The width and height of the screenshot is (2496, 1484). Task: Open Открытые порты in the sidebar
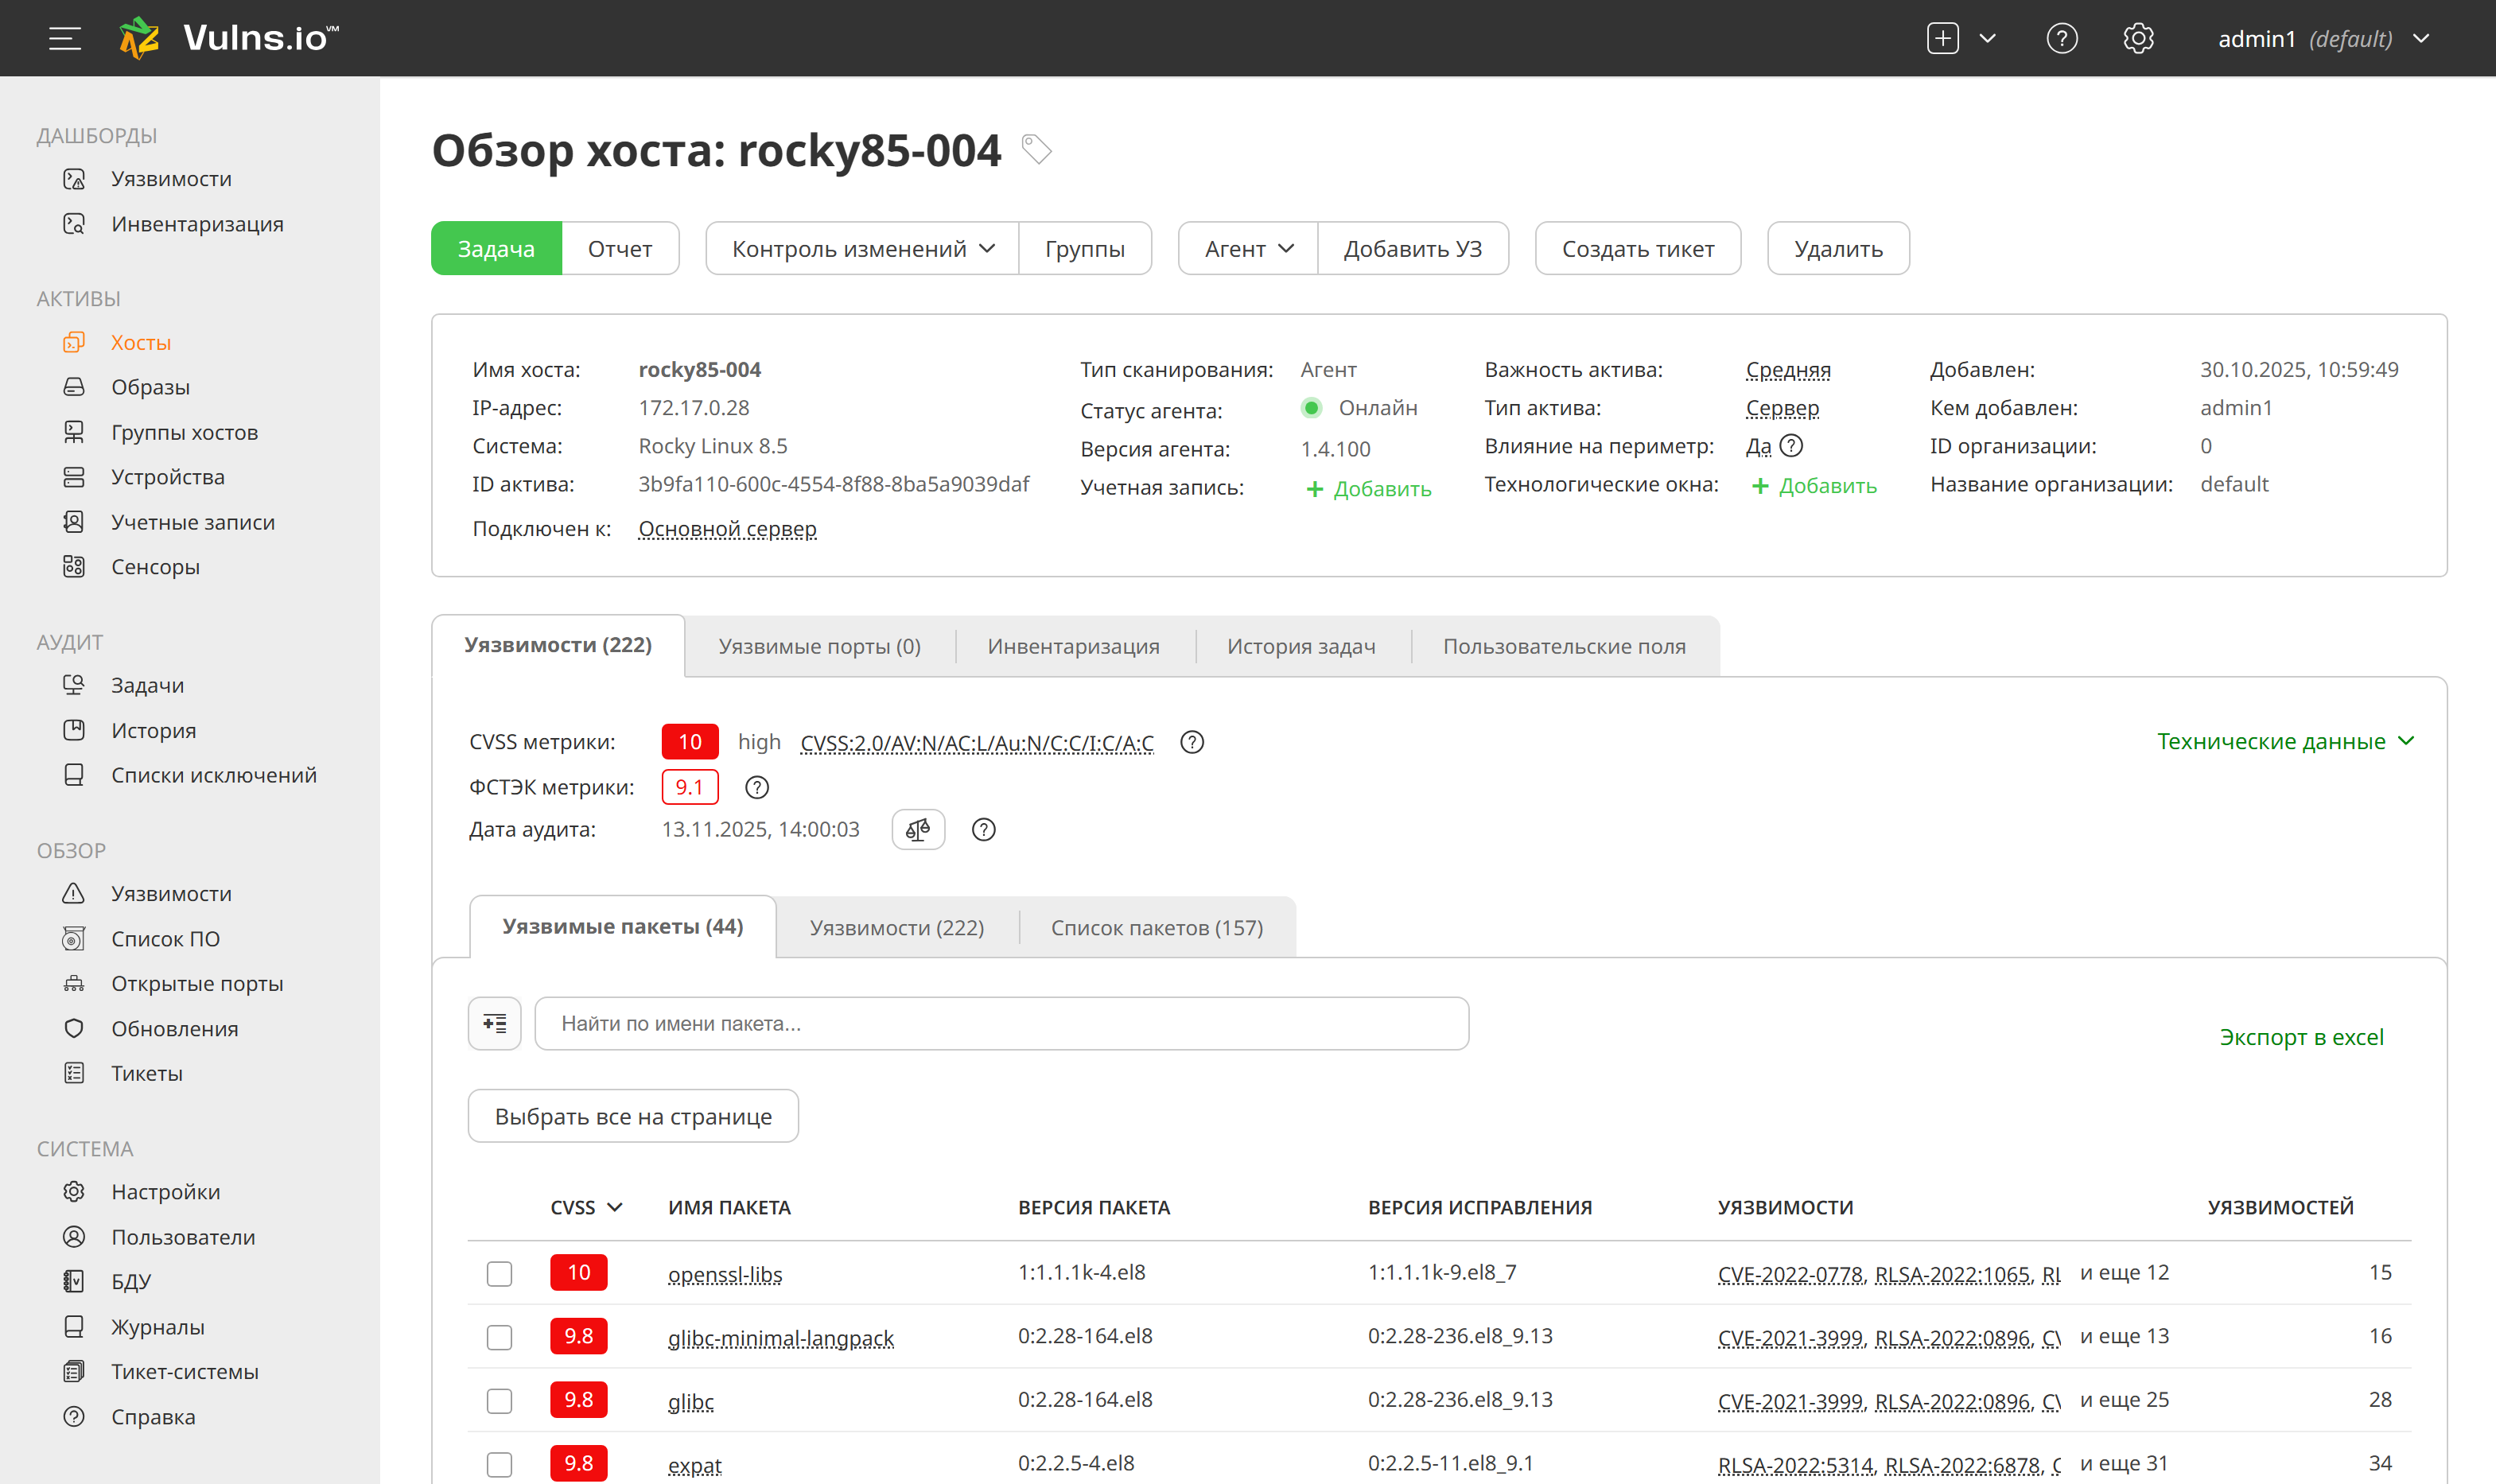click(x=196, y=983)
